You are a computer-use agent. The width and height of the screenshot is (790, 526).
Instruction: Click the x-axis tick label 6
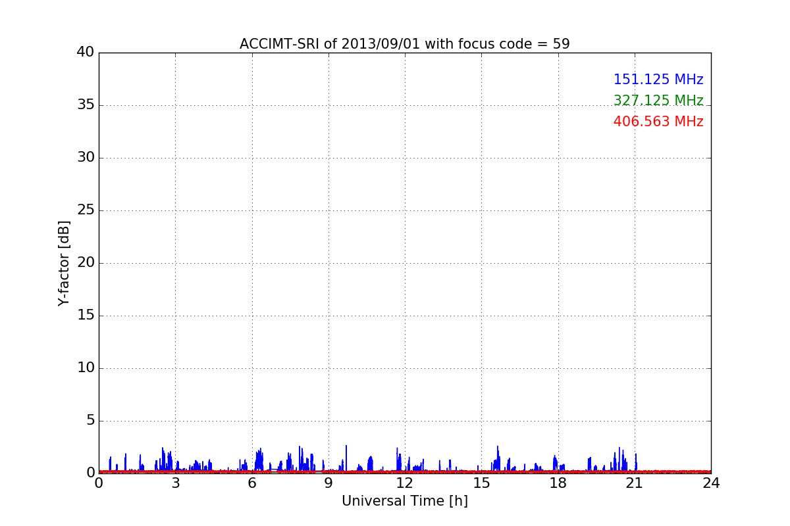(251, 483)
